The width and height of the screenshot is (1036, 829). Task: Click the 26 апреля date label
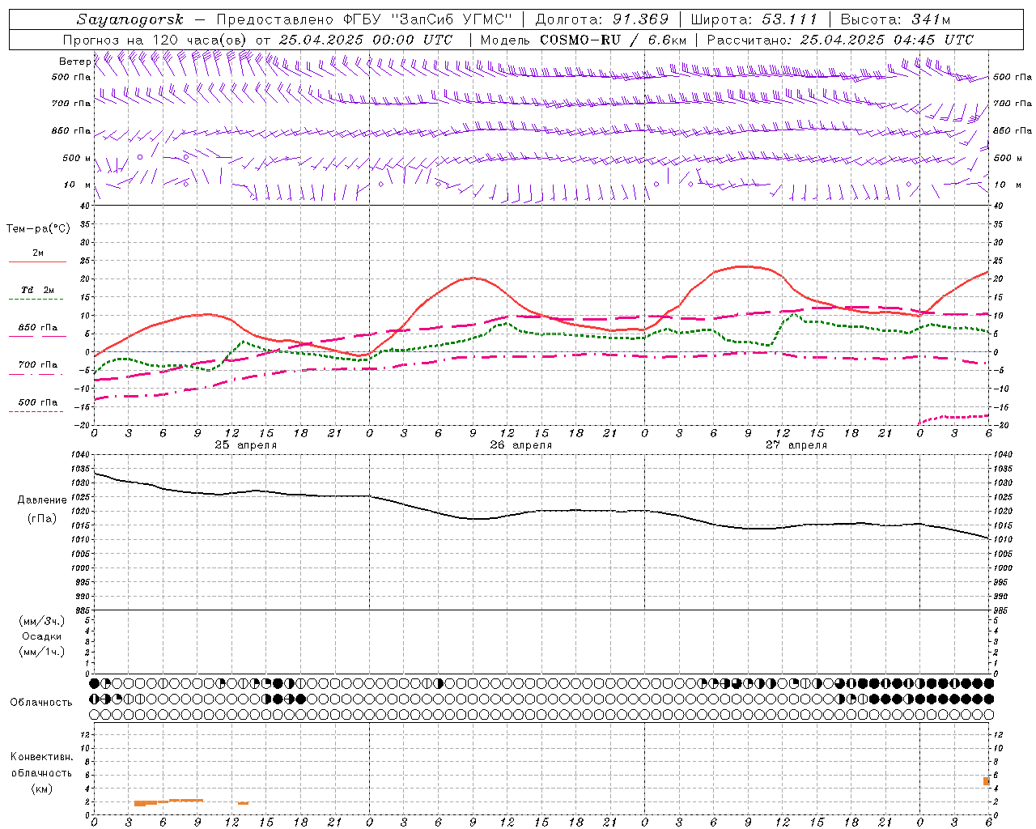[520, 444]
